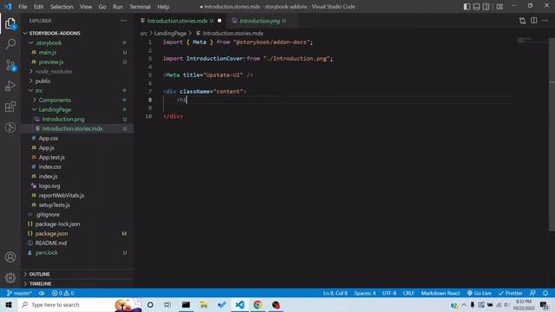Image resolution: width=555 pixels, height=312 pixels.
Task: Open the activity bar icon below Extensions
Action: click(10, 127)
